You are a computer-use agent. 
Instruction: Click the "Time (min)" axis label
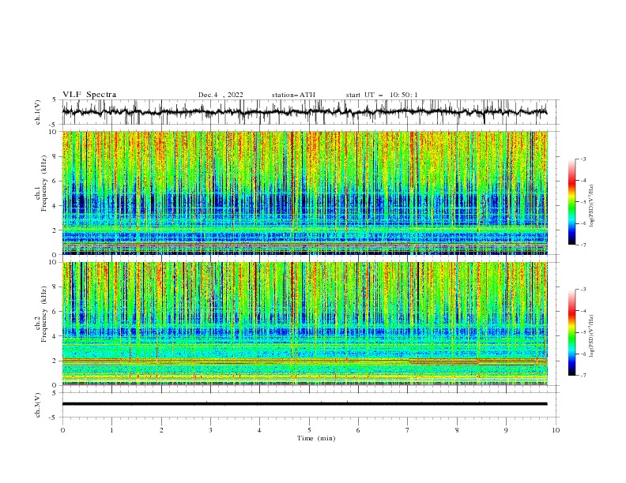pyautogui.click(x=316, y=438)
